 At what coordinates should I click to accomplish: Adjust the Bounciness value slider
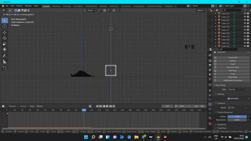click(x=237, y=120)
